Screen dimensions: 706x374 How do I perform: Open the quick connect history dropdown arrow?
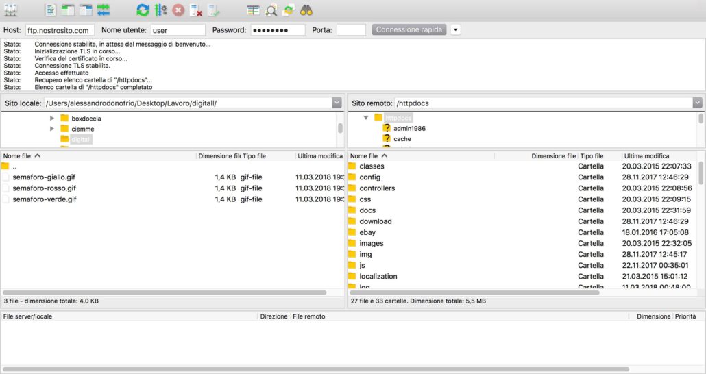point(455,29)
